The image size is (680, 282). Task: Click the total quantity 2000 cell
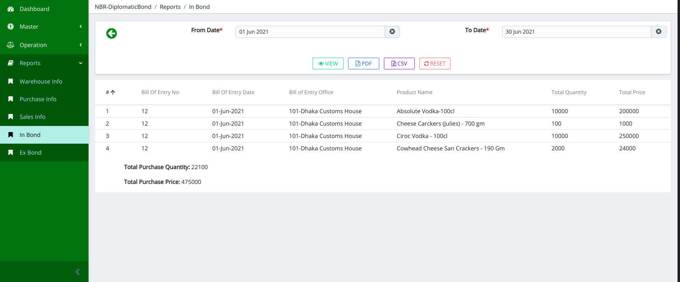(x=558, y=148)
